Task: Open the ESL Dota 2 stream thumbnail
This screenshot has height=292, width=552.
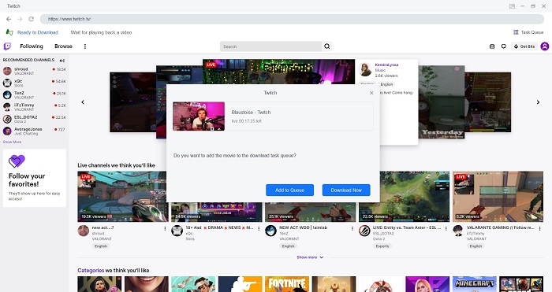Action: point(404,197)
